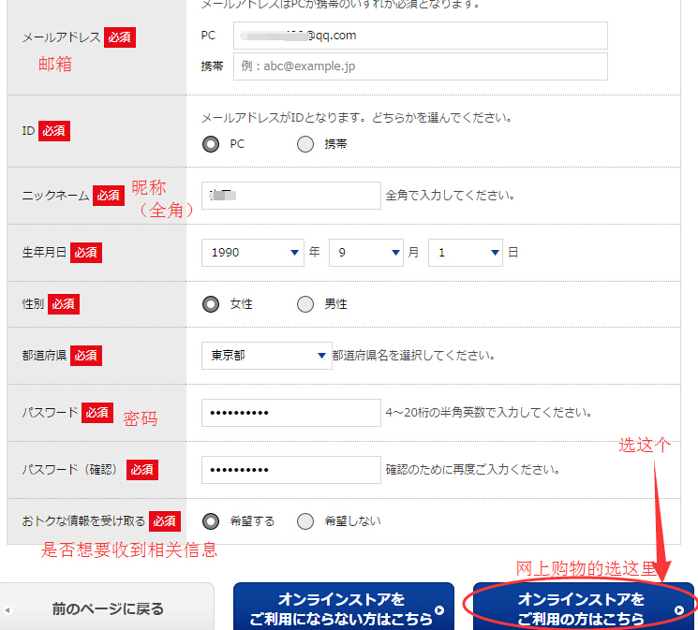This screenshot has height=630, width=698.
Task: Open the birth day dropdown showing 1
Action: (x=466, y=252)
